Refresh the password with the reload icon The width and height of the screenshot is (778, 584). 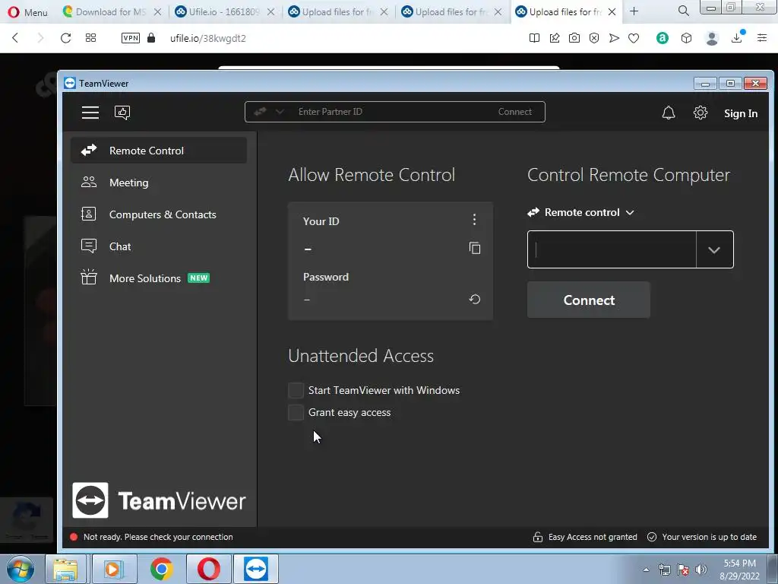(475, 299)
